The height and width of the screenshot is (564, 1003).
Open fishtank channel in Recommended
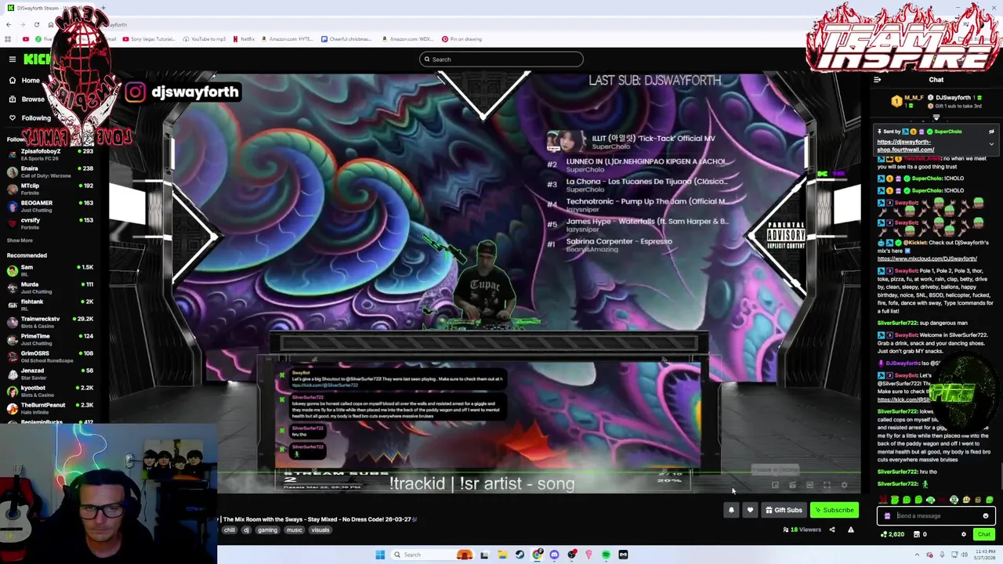pos(50,305)
